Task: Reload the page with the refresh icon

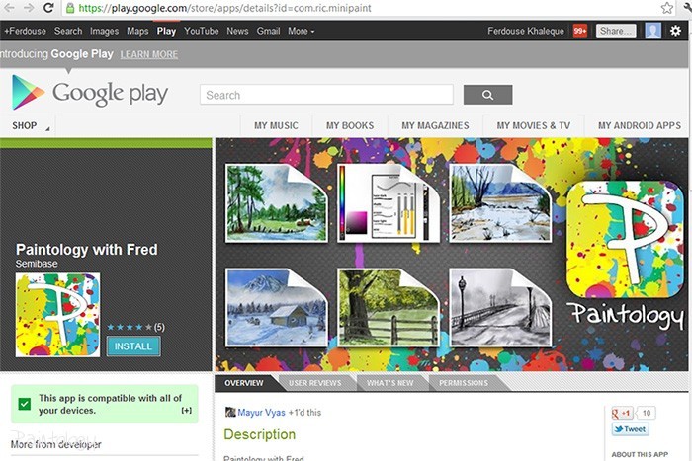Action: [48, 8]
